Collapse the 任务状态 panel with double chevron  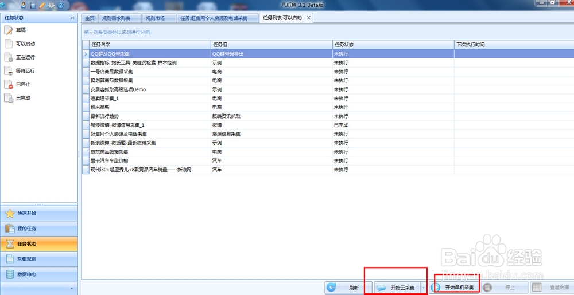[72, 18]
